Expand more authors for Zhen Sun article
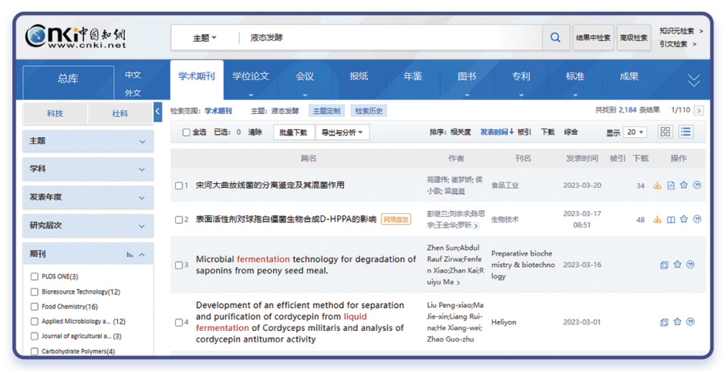This screenshot has height=371, width=725. [458, 282]
